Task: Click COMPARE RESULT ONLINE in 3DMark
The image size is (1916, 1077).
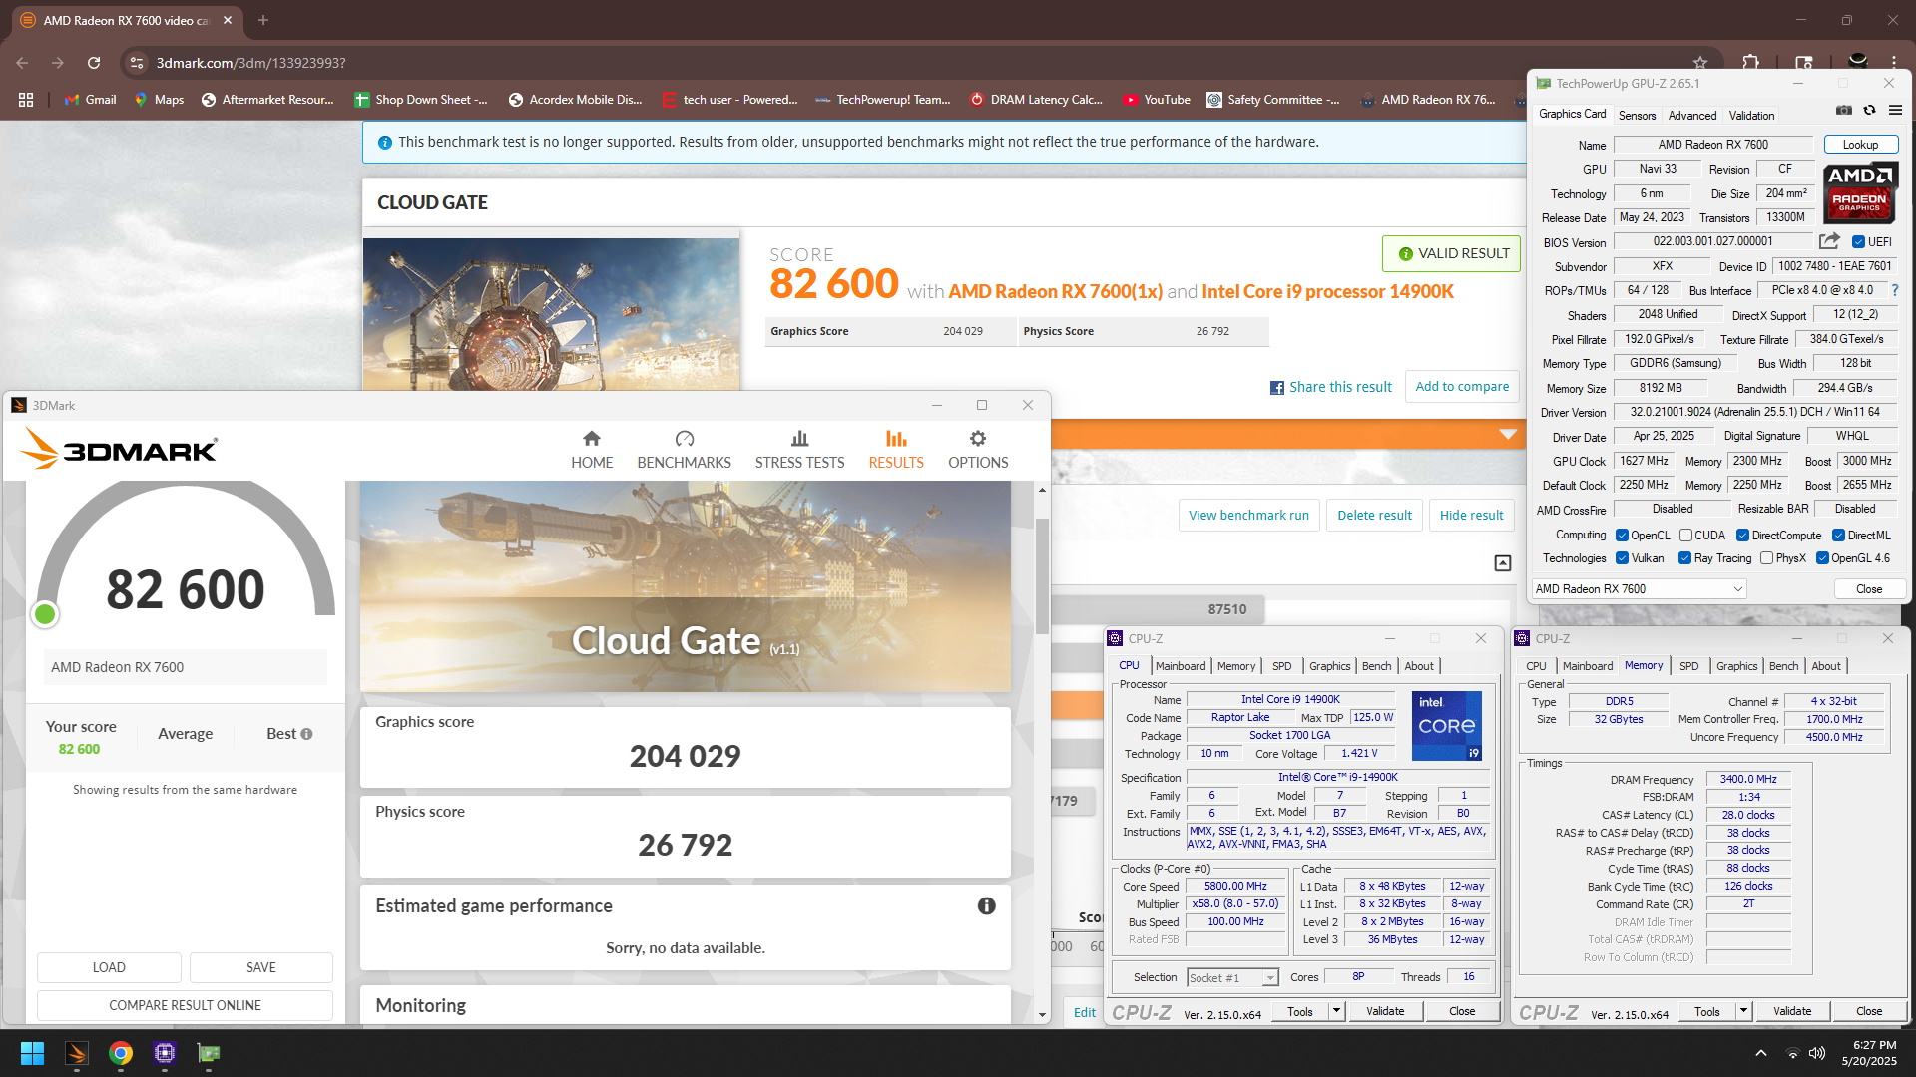Action: (x=185, y=1005)
